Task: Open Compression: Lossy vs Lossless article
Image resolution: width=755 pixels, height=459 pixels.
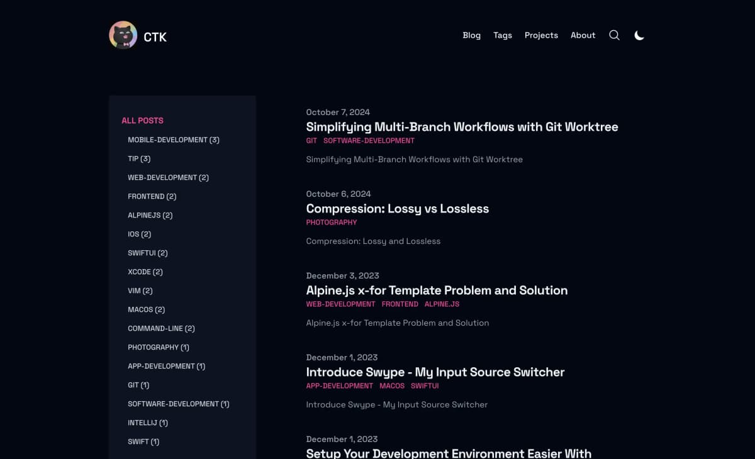Action: pyautogui.click(x=397, y=208)
